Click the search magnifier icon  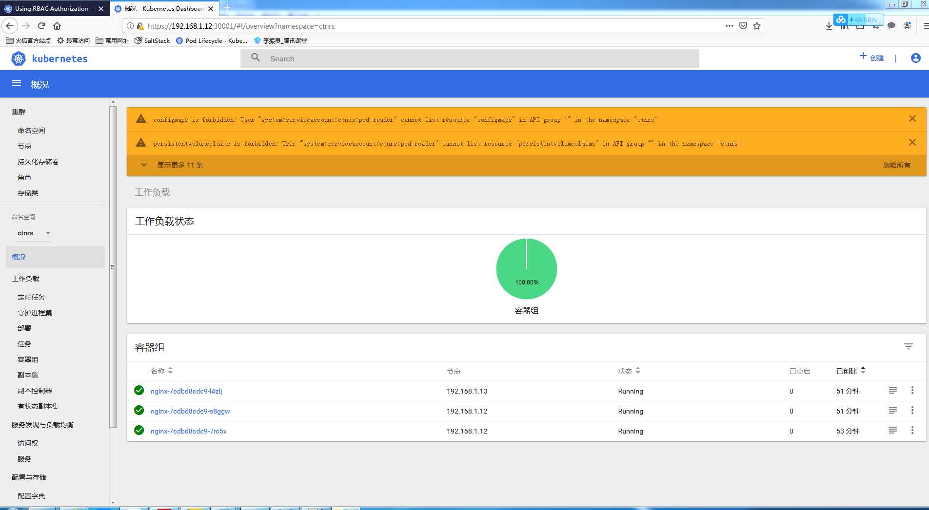(x=256, y=58)
